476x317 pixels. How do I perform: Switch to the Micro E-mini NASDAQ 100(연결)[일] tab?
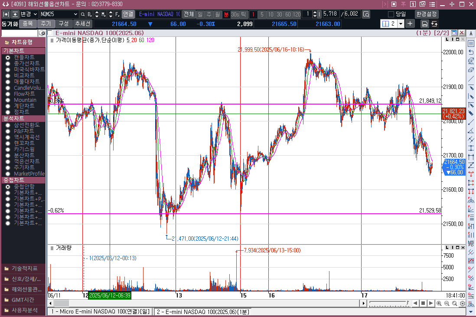point(101,312)
